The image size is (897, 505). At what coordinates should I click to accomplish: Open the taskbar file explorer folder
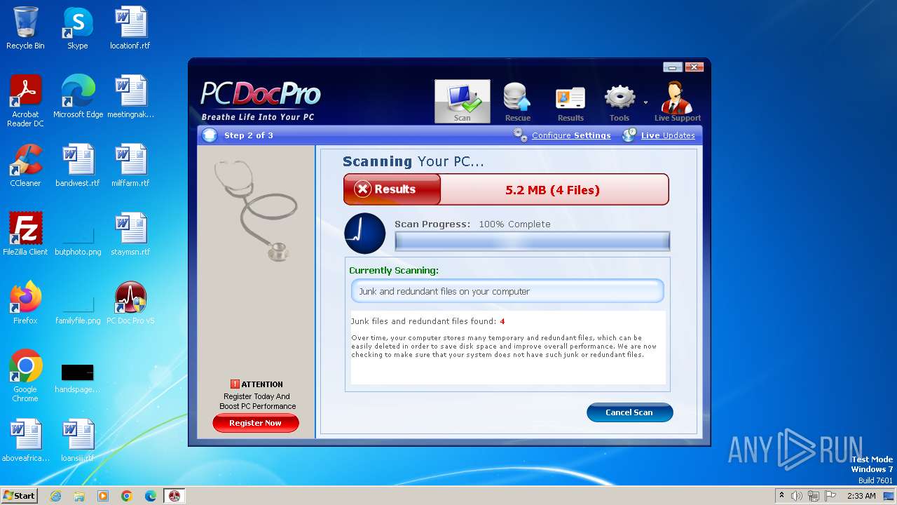[x=79, y=496]
